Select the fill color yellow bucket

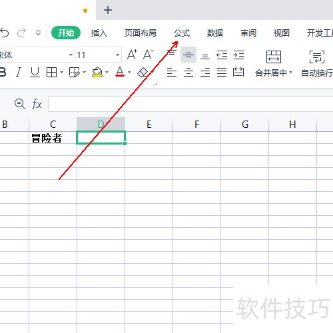[97, 72]
